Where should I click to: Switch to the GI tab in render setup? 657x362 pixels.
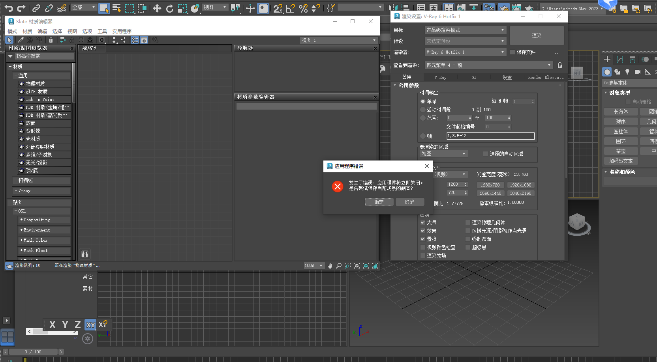(474, 77)
